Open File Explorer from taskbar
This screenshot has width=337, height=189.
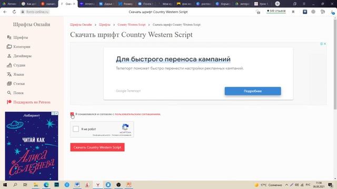(x=36, y=185)
